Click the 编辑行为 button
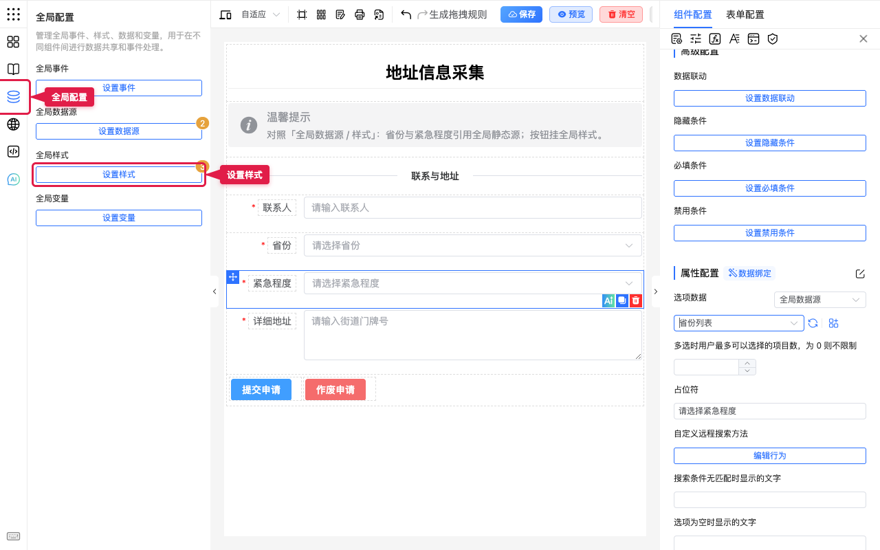This screenshot has width=880, height=550. 770,456
